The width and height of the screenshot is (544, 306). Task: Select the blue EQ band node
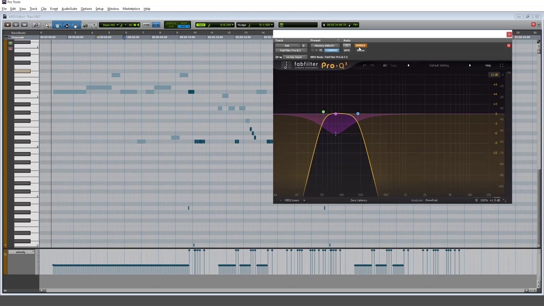358,114
